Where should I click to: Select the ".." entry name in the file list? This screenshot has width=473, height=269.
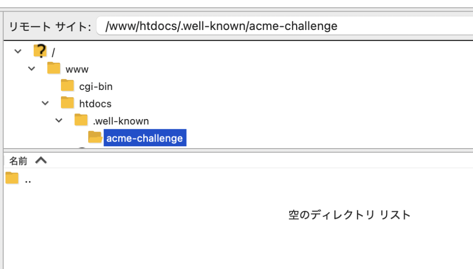pyautogui.click(x=28, y=179)
